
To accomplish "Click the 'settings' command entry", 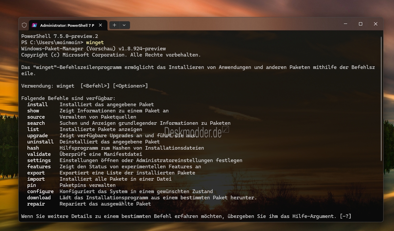I will (39, 160).
